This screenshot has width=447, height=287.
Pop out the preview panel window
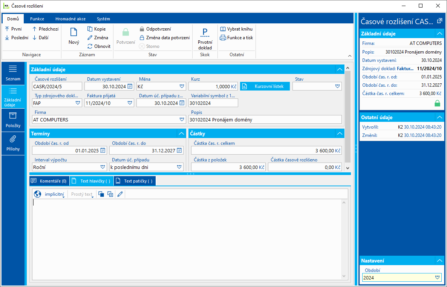(439, 20)
